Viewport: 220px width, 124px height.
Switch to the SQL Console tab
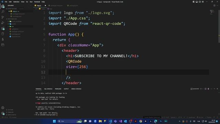click(48, 89)
